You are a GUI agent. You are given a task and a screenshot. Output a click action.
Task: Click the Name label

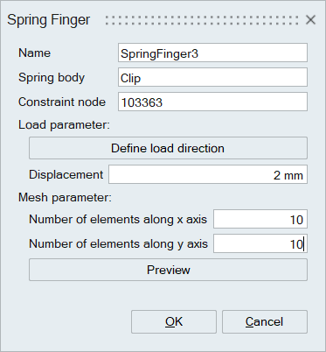click(x=34, y=53)
